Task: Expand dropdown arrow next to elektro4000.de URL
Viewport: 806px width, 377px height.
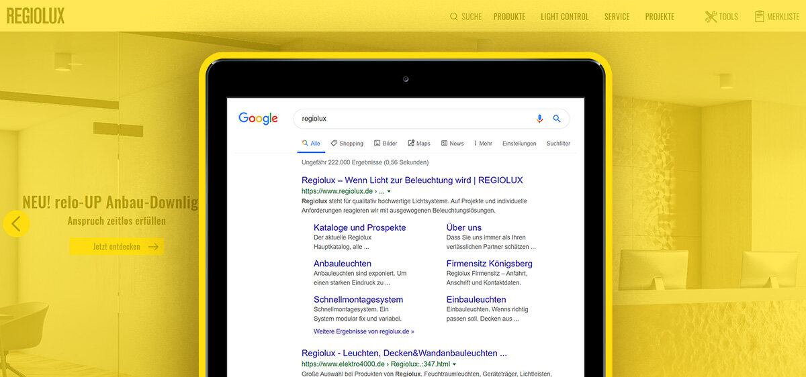Action: (454, 364)
